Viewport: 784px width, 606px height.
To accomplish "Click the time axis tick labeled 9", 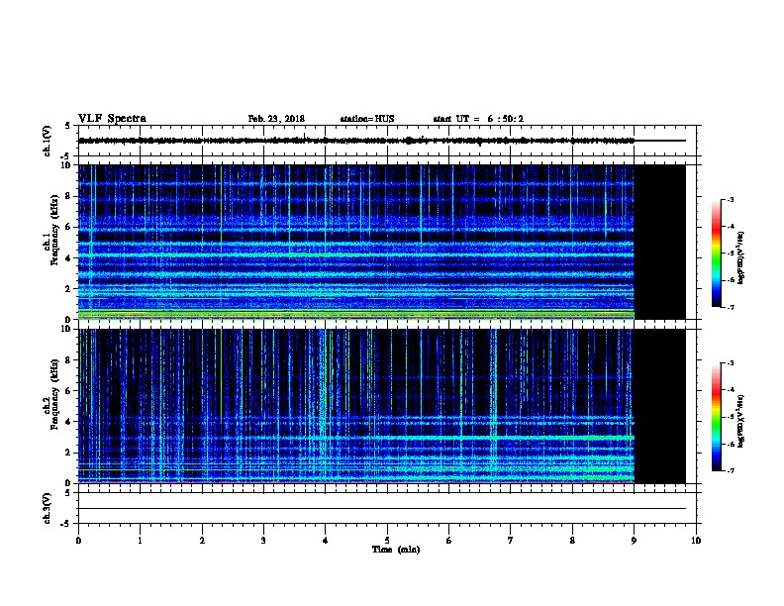I will tap(634, 540).
